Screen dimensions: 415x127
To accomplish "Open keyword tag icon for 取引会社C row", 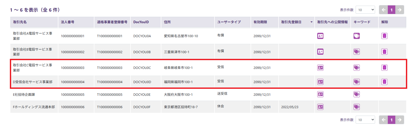I will click(x=357, y=68).
